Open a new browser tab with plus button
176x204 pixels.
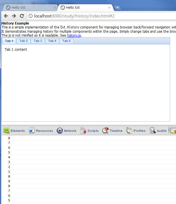(x=118, y=8)
